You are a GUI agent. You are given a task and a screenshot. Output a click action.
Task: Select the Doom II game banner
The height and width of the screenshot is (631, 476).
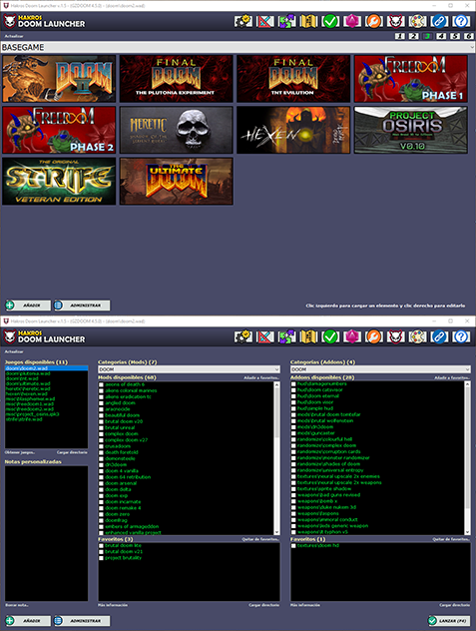59,79
